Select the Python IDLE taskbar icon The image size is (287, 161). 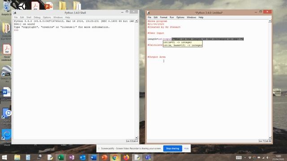pyautogui.click(x=137, y=157)
